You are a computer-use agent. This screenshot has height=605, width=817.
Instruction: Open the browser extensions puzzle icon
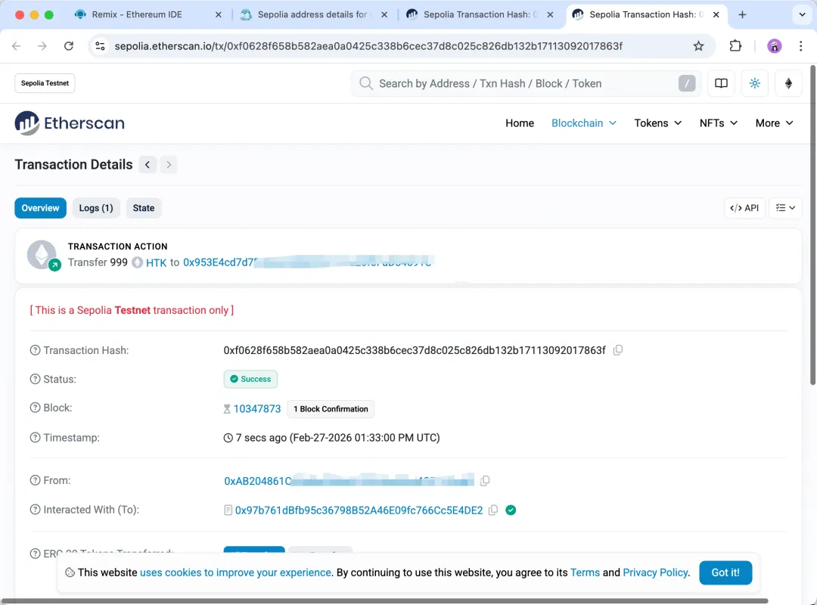pos(735,46)
